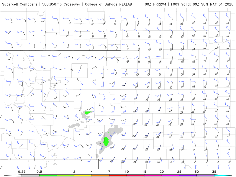Click legend value 35
Image resolution: width=236 pixels, height=177 pixels.
[x=214, y=172]
